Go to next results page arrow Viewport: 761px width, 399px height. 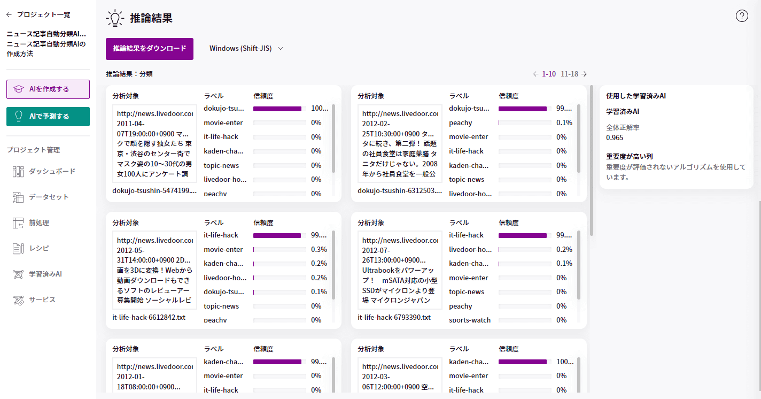584,74
